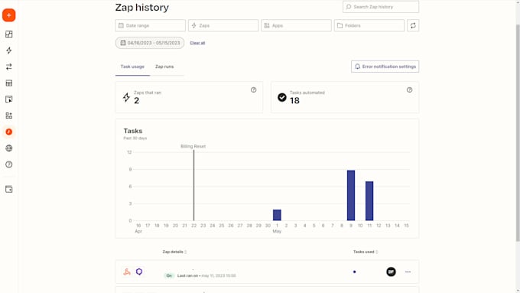Click the Tasks automated checkmark icon
Viewport: 520px width, 293px height.
pos(282,97)
